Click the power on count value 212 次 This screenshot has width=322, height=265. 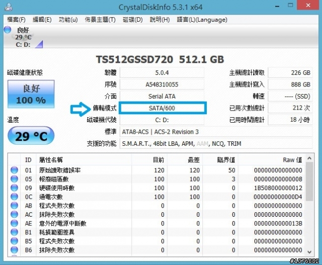point(290,108)
